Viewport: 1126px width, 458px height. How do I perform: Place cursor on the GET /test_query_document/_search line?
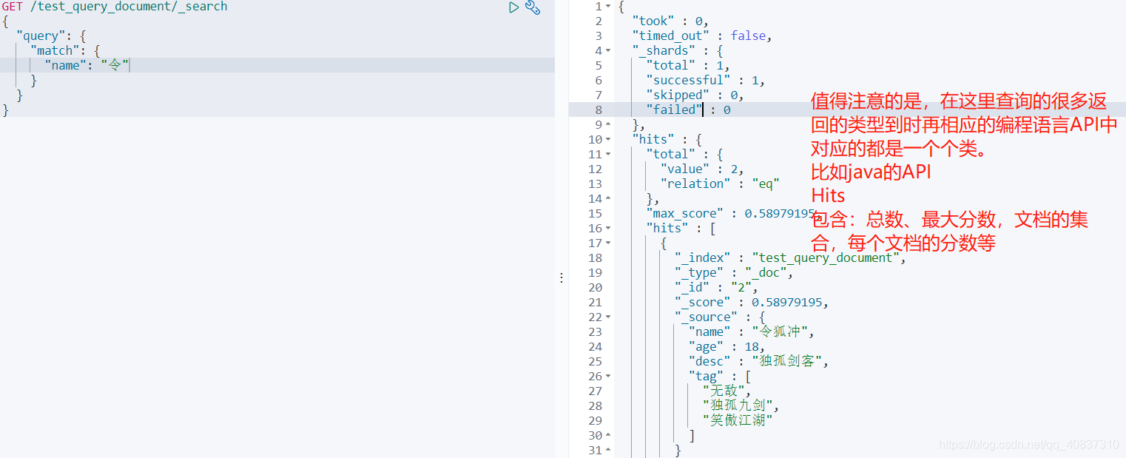(x=115, y=6)
